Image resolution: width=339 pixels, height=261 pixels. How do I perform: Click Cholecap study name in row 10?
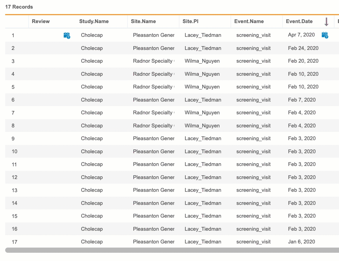pos(92,152)
